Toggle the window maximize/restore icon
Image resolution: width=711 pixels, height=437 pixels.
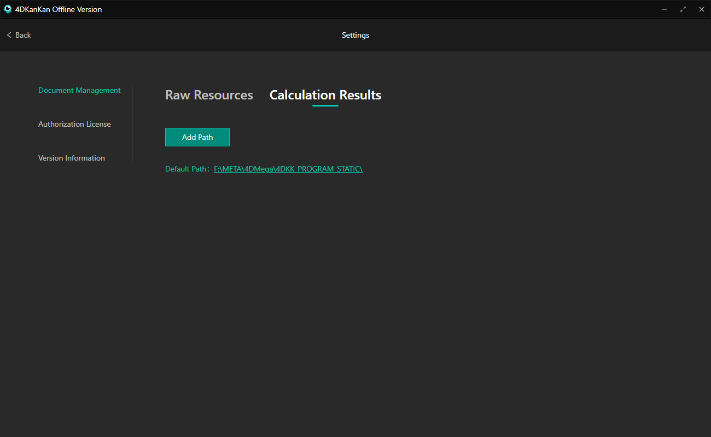[x=683, y=9]
